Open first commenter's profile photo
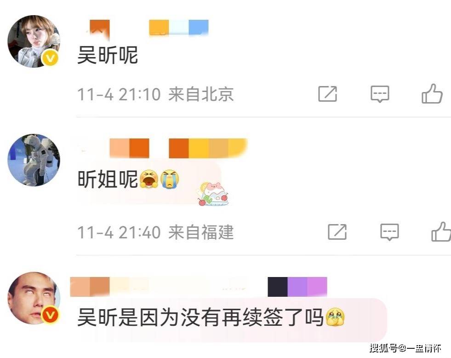The image size is (451, 358). [34, 41]
